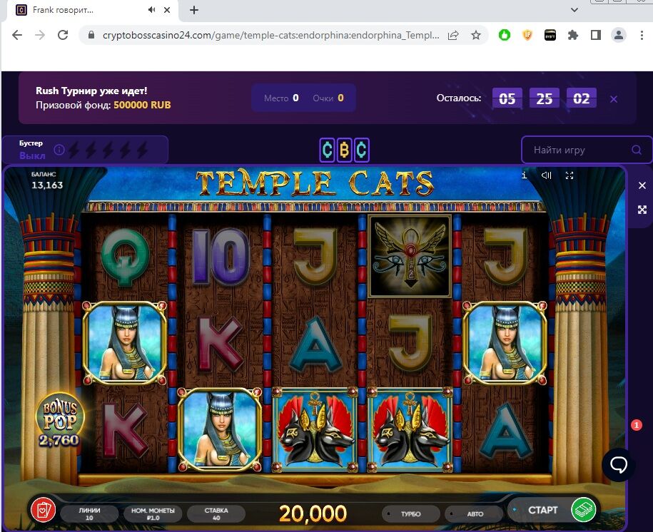Mute the game sound speaker icon
This screenshot has width=653, height=532.
click(x=547, y=175)
